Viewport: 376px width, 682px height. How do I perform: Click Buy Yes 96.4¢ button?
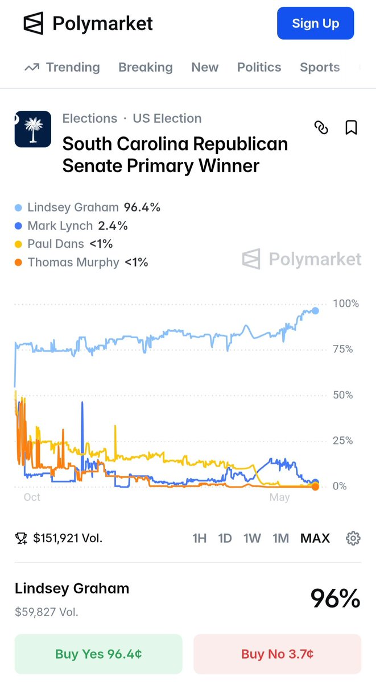(98, 654)
